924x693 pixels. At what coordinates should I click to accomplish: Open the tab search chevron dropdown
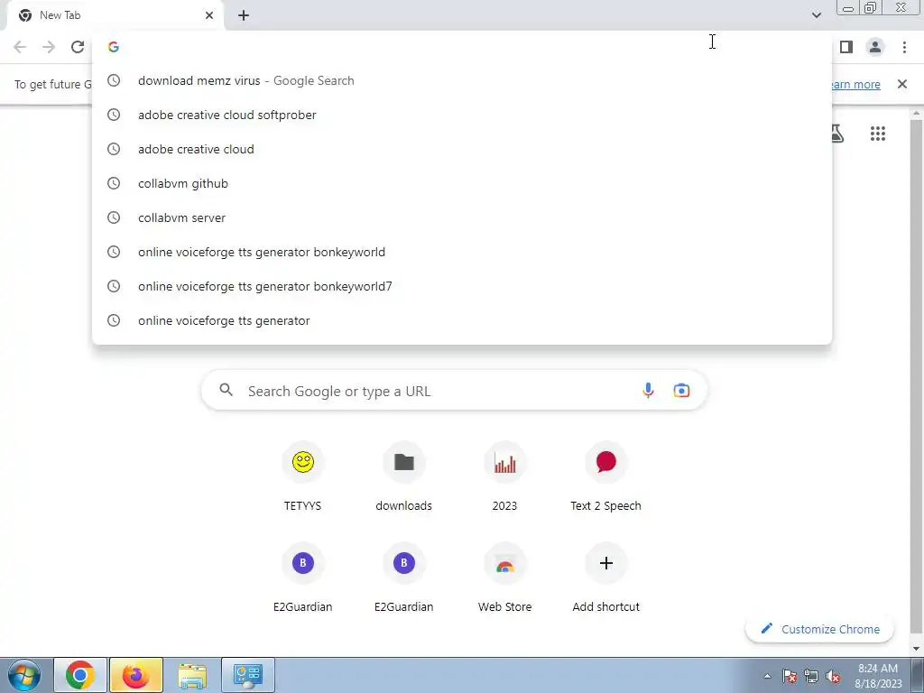pyautogui.click(x=816, y=15)
